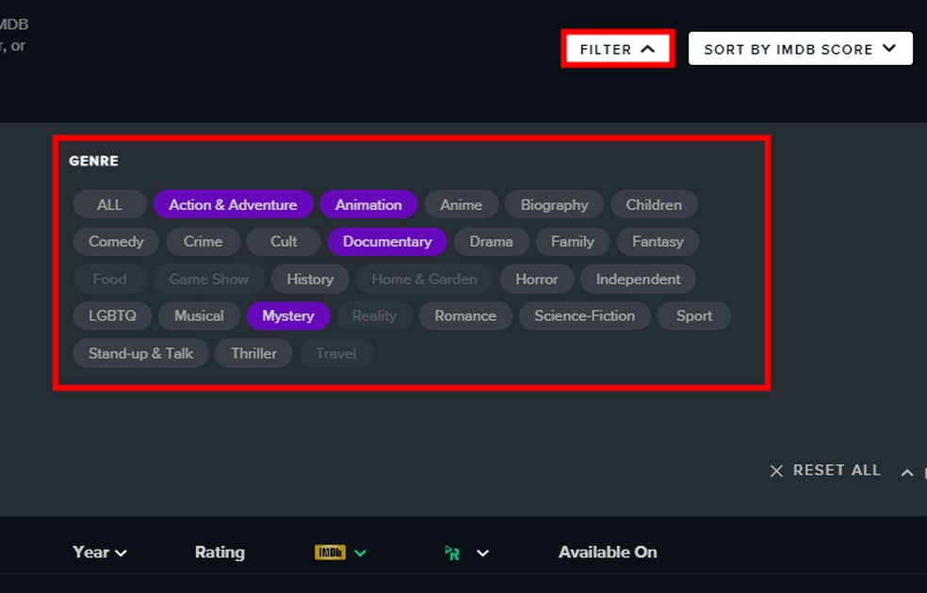The width and height of the screenshot is (927, 593).
Task: Click the GENRE section heading
Action: click(93, 161)
